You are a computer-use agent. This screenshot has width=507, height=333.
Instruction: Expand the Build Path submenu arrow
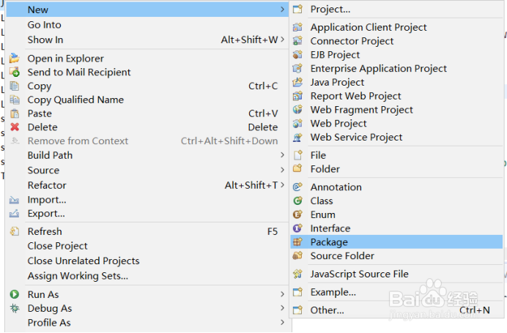(x=282, y=155)
